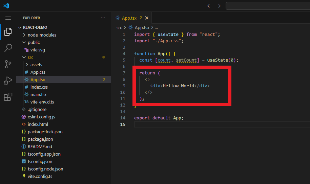Viewport: 310px width, 184px height.
Task: Click the breadcrumb ellipsis segment
Action: 156,28
